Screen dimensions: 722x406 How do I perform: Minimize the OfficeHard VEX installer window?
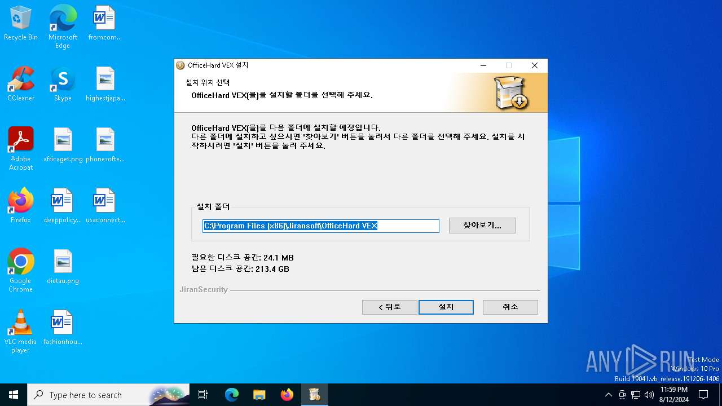point(483,65)
